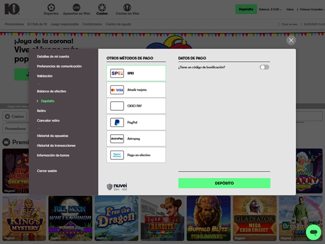This screenshot has width=325, height=244.
Task: Select the Astropay payment method
Action: (x=136, y=138)
